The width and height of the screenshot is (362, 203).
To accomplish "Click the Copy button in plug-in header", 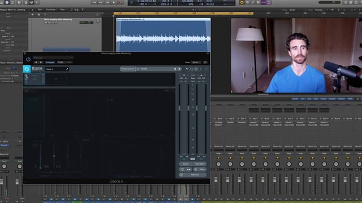I will [x=61, y=63].
